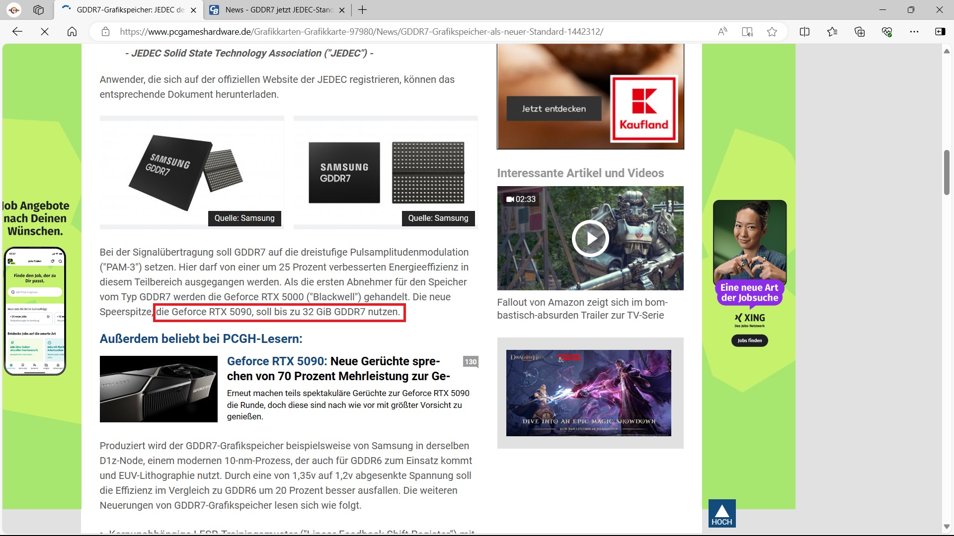Click the address bar URL field
The height and width of the screenshot is (536, 954).
(x=362, y=32)
